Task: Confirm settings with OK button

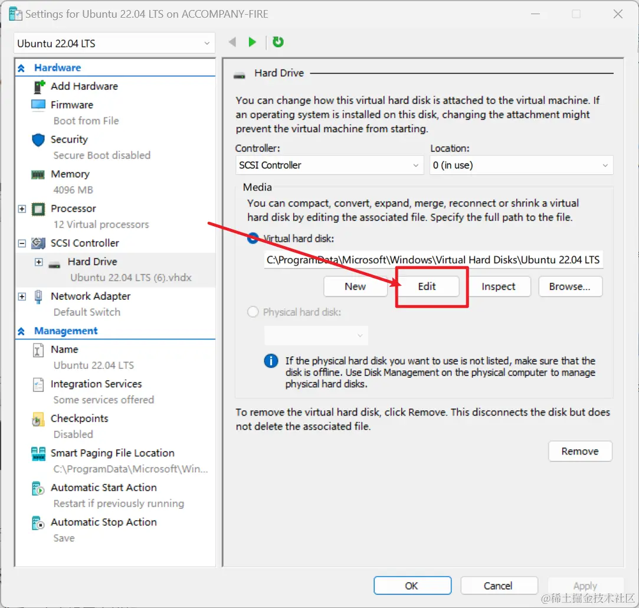Action: [x=412, y=586]
